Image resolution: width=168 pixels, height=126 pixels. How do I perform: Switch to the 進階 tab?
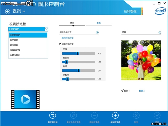pos(99,23)
